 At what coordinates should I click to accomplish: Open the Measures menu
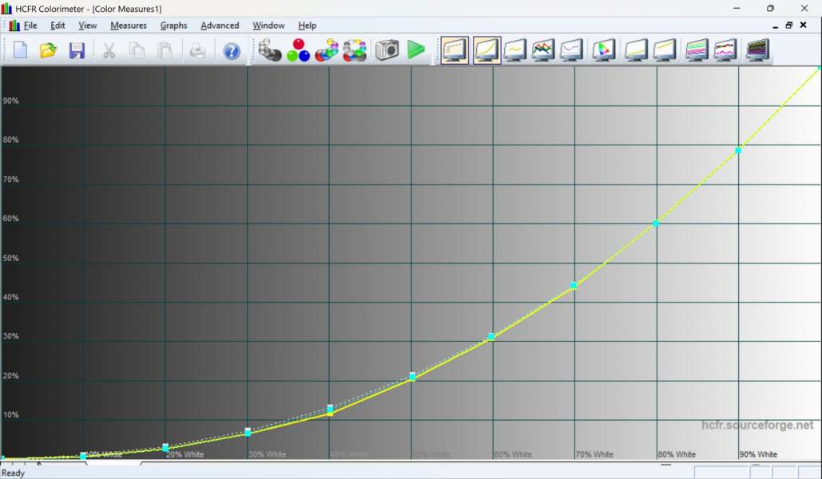(128, 26)
